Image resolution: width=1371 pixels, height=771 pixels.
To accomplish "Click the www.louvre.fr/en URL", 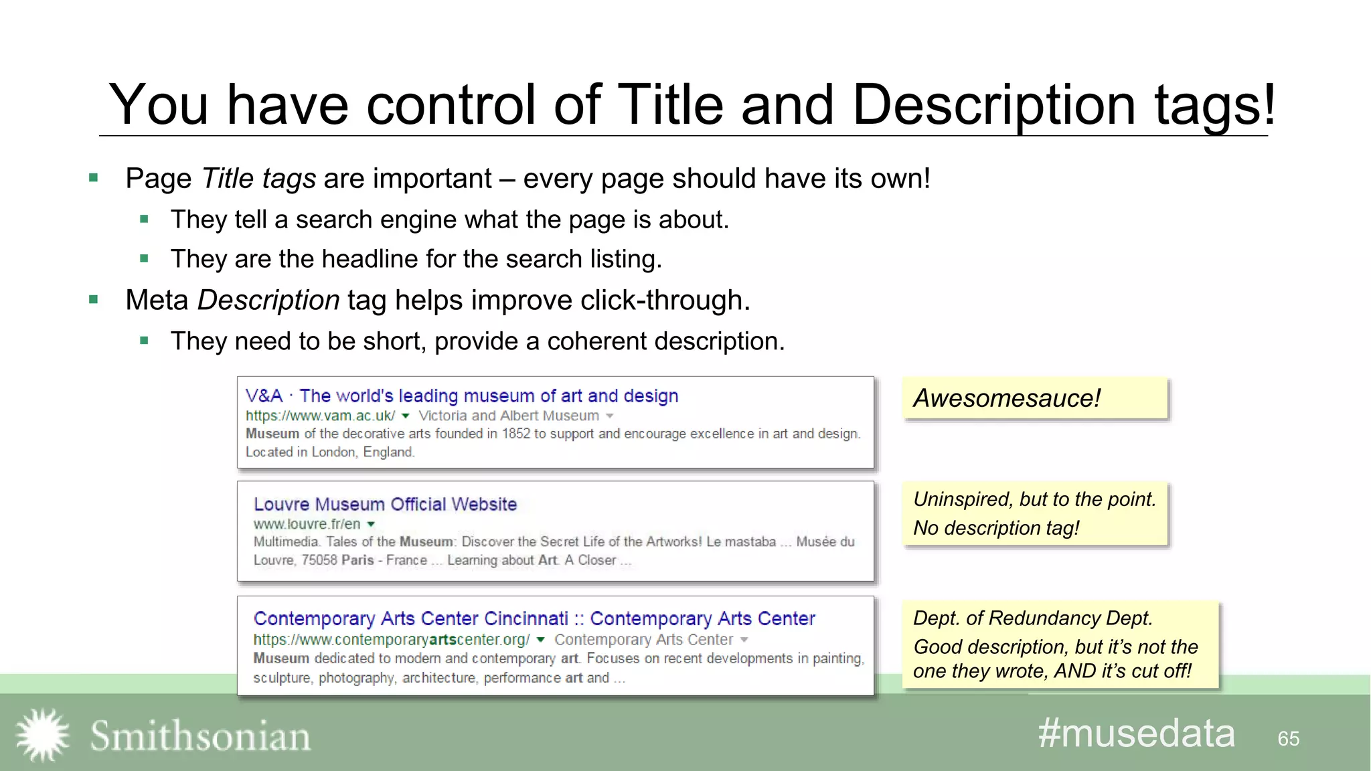I will click(x=307, y=524).
